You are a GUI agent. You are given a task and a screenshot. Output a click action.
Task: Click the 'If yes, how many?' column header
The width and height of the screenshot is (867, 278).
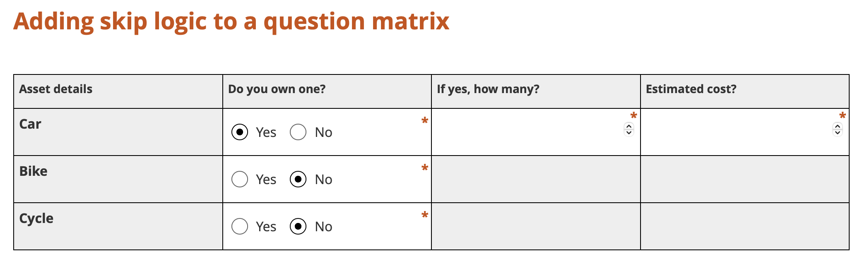pos(488,89)
